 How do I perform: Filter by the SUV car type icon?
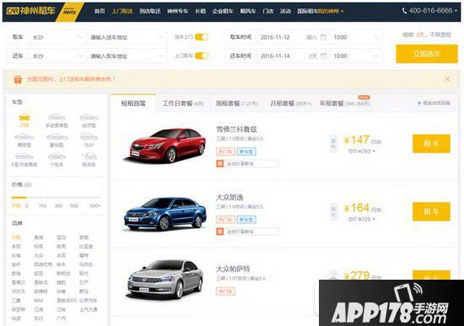[x=89, y=136]
